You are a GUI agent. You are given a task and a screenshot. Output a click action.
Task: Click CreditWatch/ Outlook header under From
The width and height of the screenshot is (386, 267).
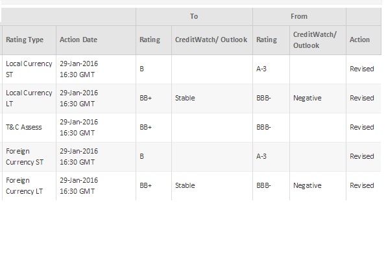coord(315,40)
